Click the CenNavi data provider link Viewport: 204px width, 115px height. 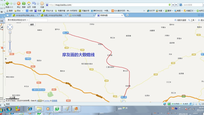[47, 100]
